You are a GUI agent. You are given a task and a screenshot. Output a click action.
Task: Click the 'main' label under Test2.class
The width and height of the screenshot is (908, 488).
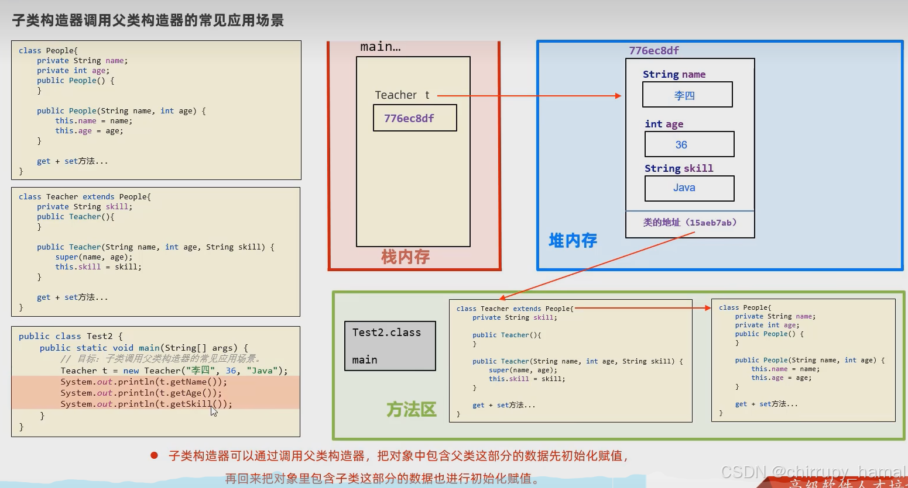click(x=365, y=360)
